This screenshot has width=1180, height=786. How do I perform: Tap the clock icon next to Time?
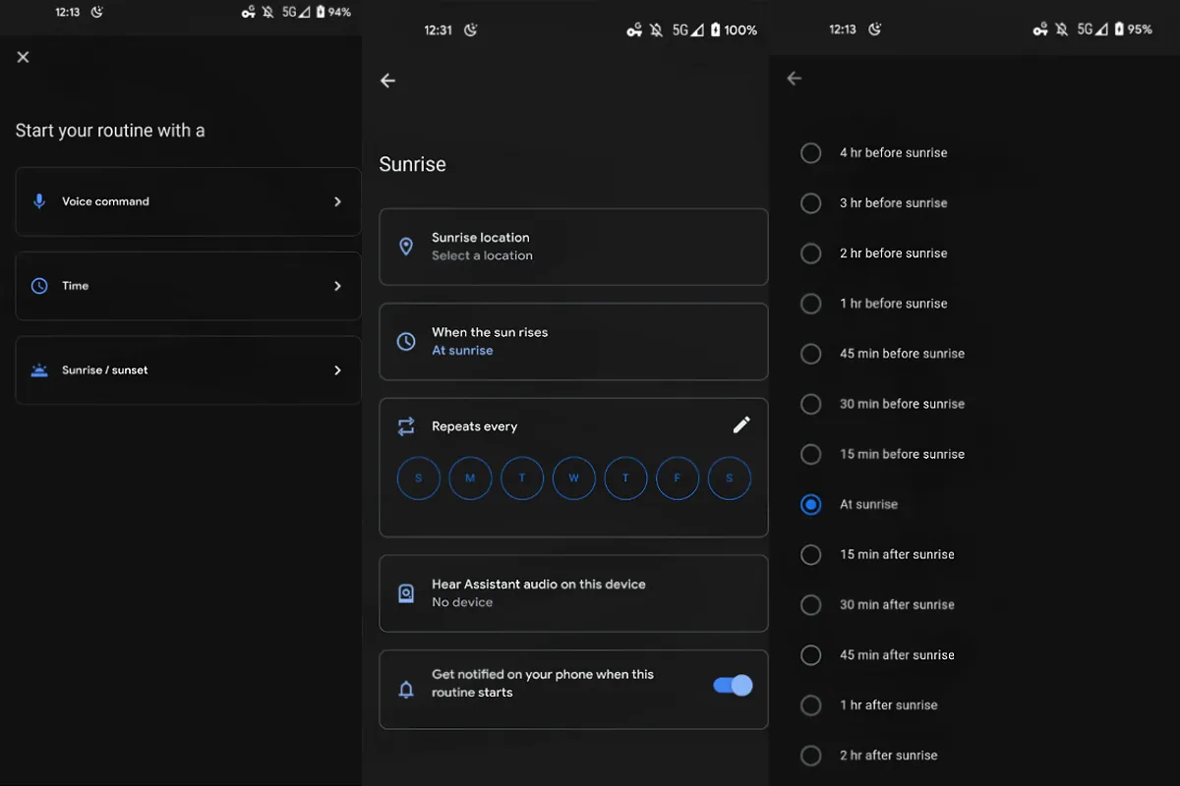(39, 286)
